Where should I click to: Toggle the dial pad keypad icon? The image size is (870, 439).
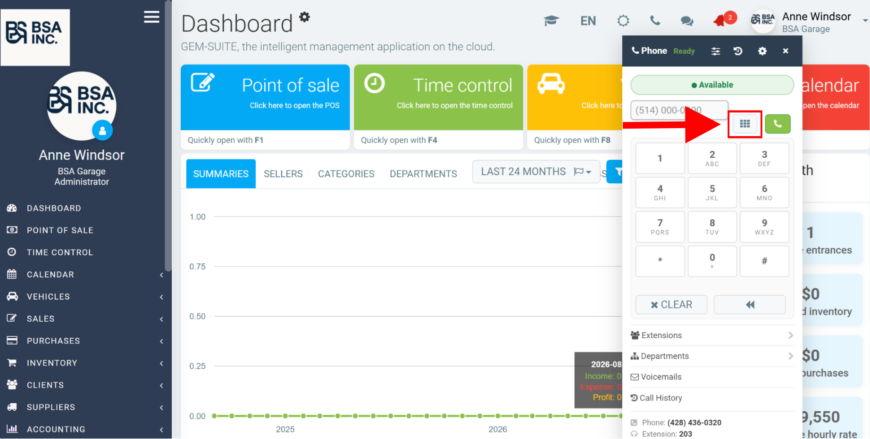(x=745, y=124)
